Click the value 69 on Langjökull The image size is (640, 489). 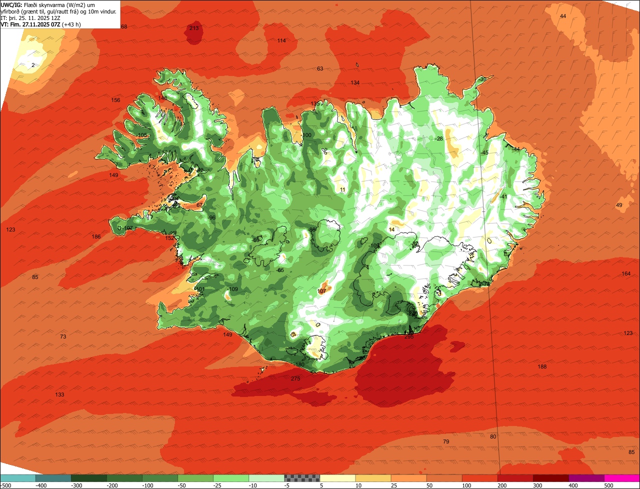[x=256, y=240]
